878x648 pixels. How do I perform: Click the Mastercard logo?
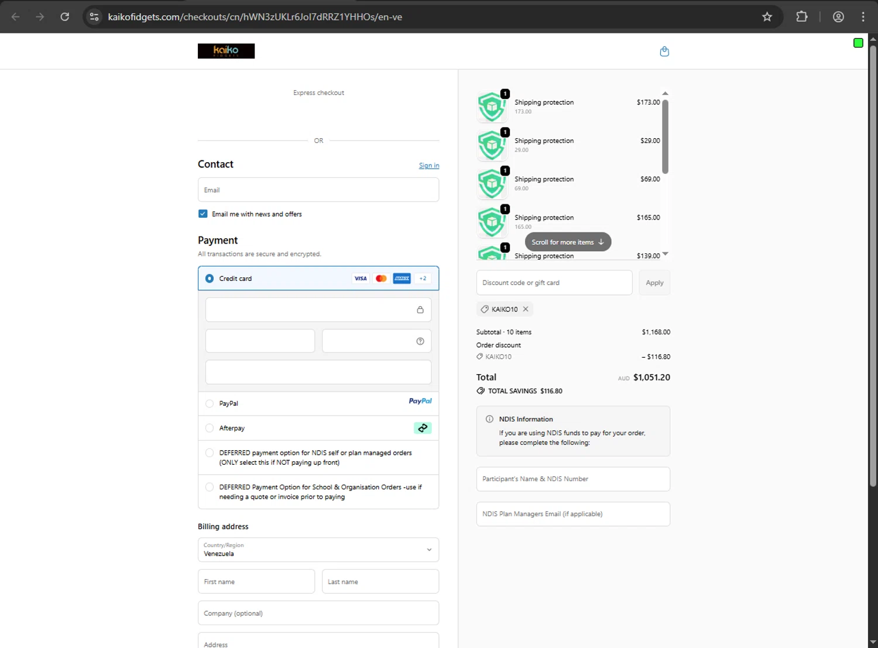click(x=381, y=279)
